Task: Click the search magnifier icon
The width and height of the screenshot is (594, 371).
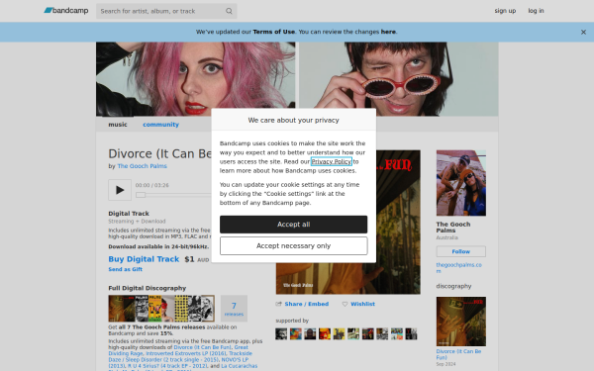Action: 229,11
